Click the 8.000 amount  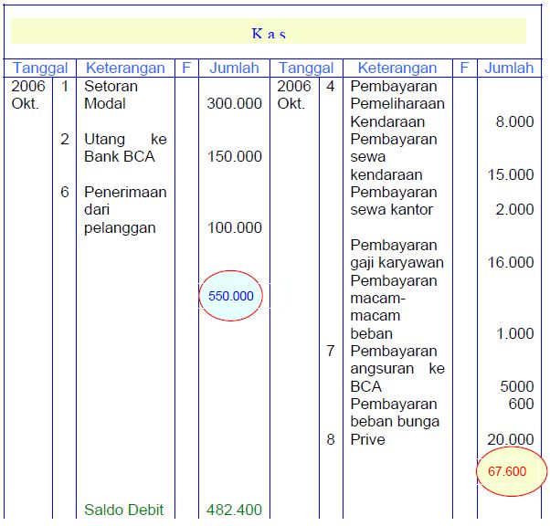point(514,121)
